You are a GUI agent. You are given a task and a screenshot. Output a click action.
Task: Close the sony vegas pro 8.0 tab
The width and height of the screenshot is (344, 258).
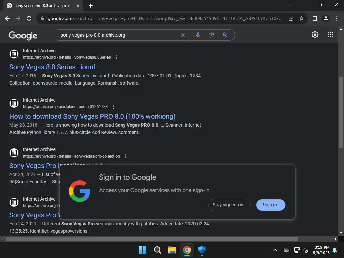(78, 6)
